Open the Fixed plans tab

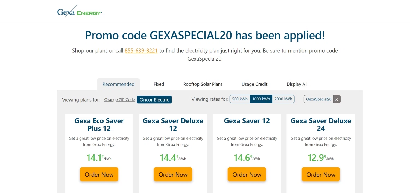tap(159, 84)
